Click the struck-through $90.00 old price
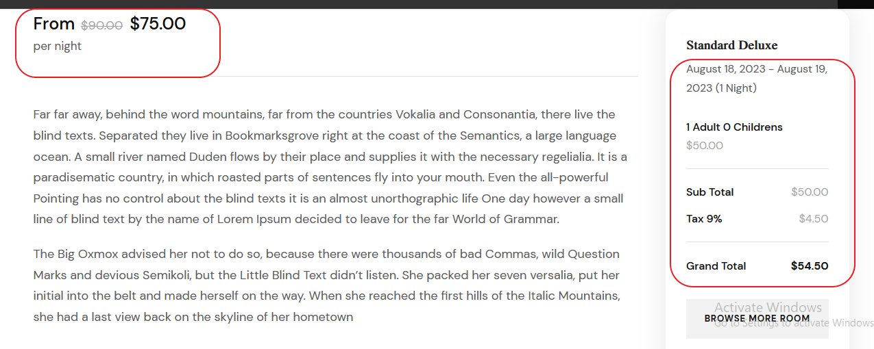This screenshot has height=349, width=874. coord(101,25)
